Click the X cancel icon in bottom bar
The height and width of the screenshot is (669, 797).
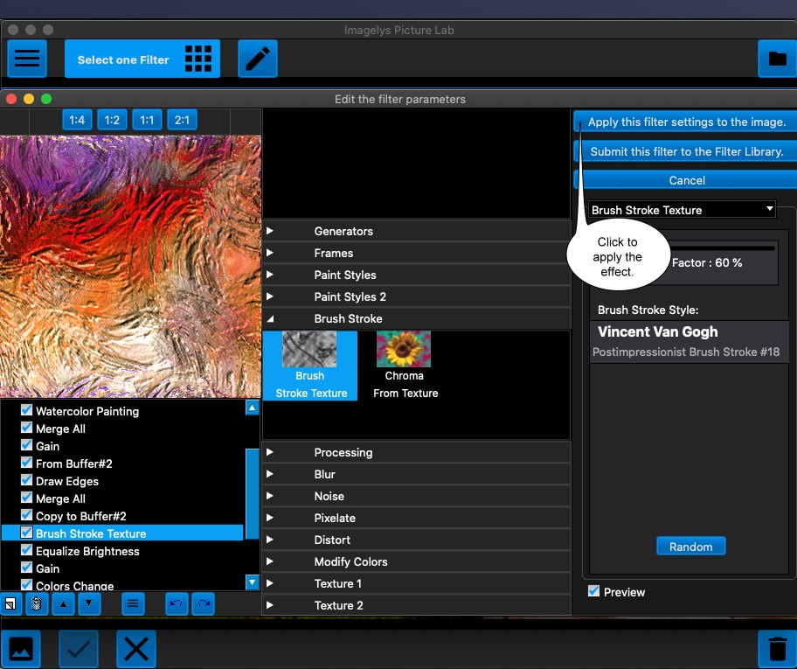pyautogui.click(x=136, y=649)
